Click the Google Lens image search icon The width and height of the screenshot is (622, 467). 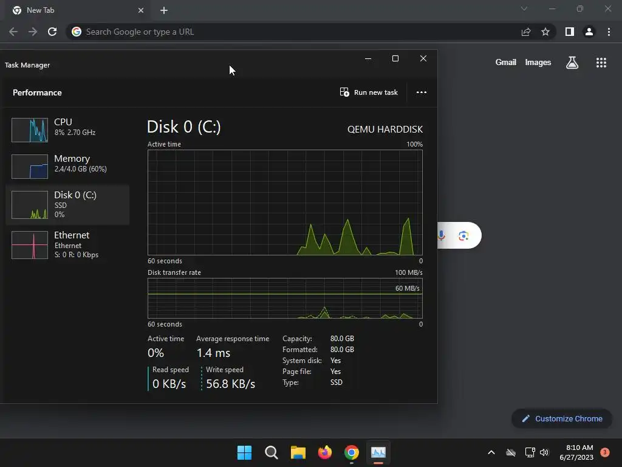pos(463,235)
